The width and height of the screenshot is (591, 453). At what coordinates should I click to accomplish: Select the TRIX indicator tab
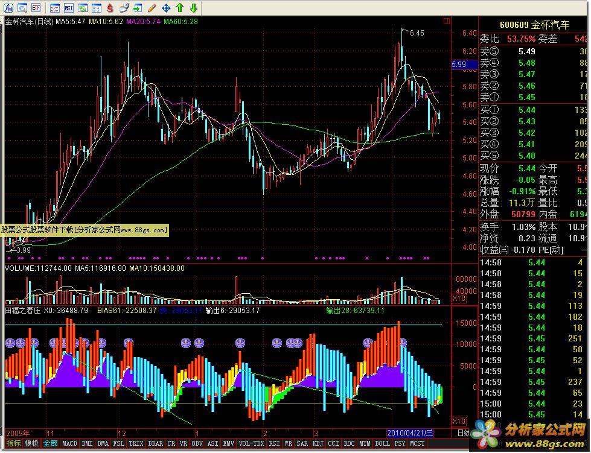click(136, 443)
